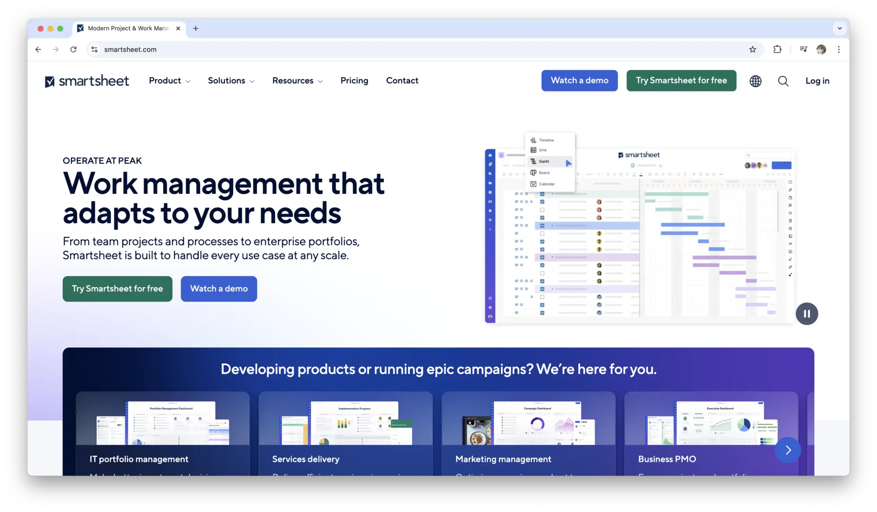The width and height of the screenshot is (877, 512).
Task: View site information icon in address bar
Action: click(x=95, y=49)
